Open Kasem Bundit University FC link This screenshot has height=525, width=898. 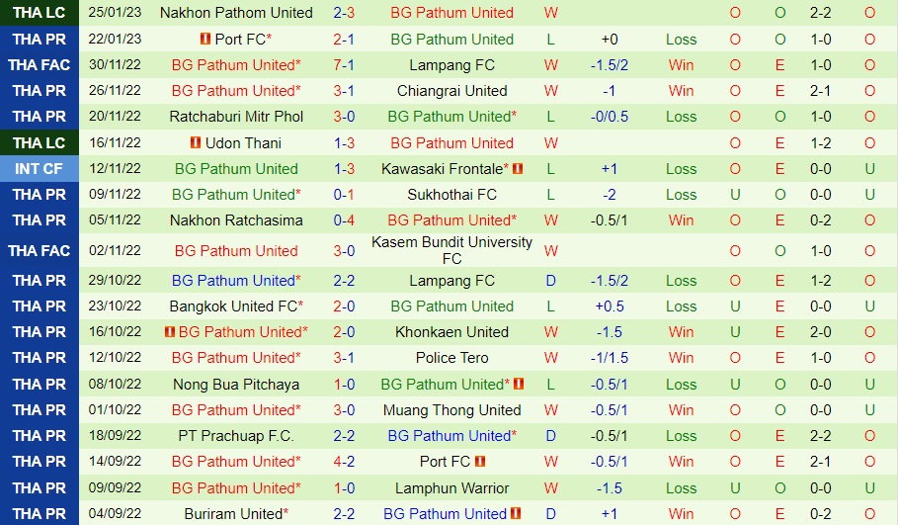(x=451, y=250)
